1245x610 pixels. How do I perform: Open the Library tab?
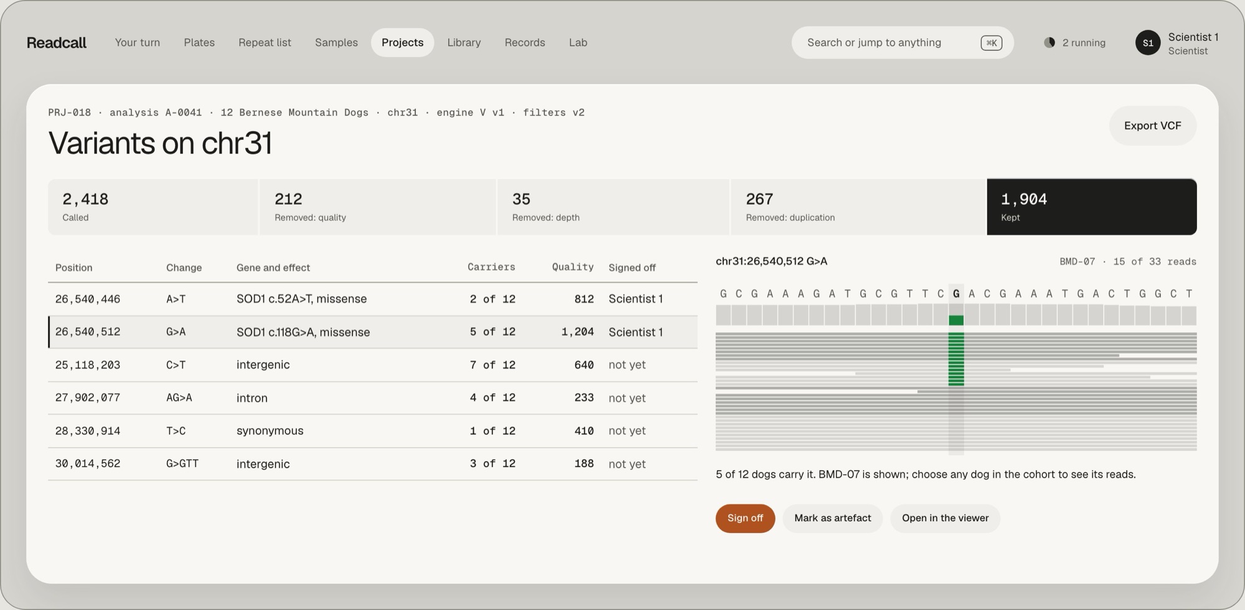point(464,42)
